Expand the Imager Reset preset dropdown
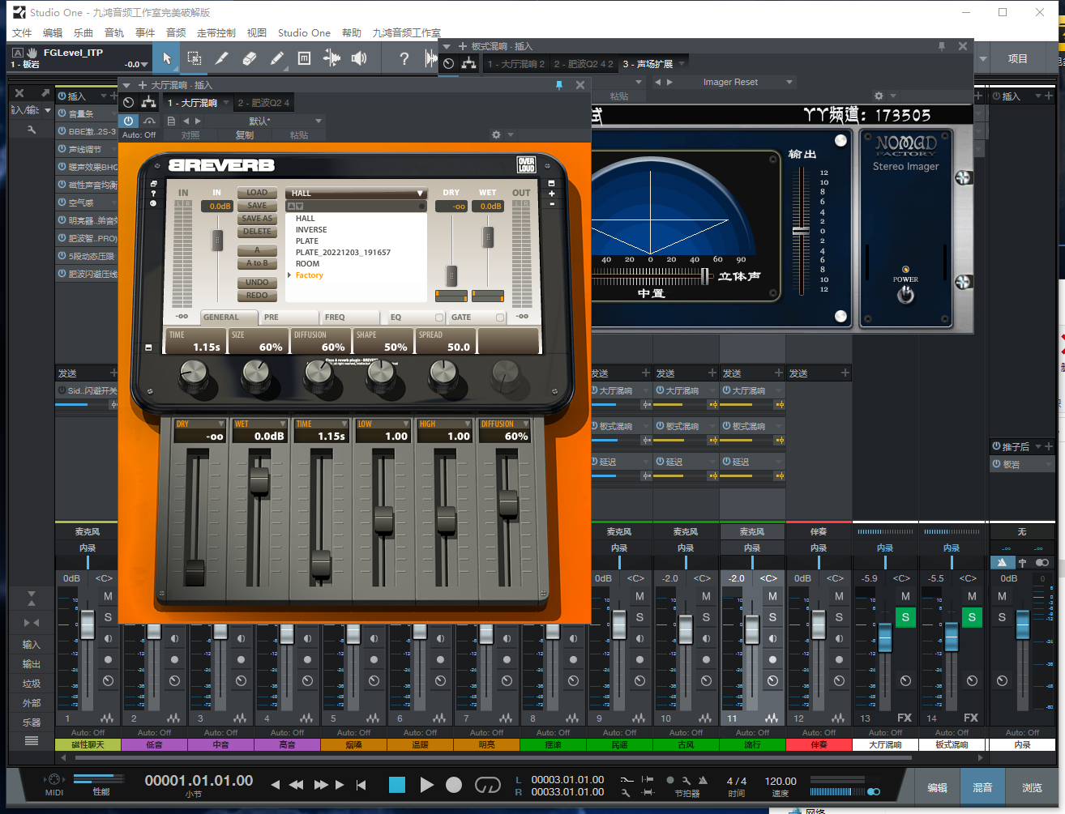 pyautogui.click(x=789, y=82)
